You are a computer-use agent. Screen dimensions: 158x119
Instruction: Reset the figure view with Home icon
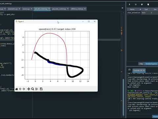pos(16,89)
